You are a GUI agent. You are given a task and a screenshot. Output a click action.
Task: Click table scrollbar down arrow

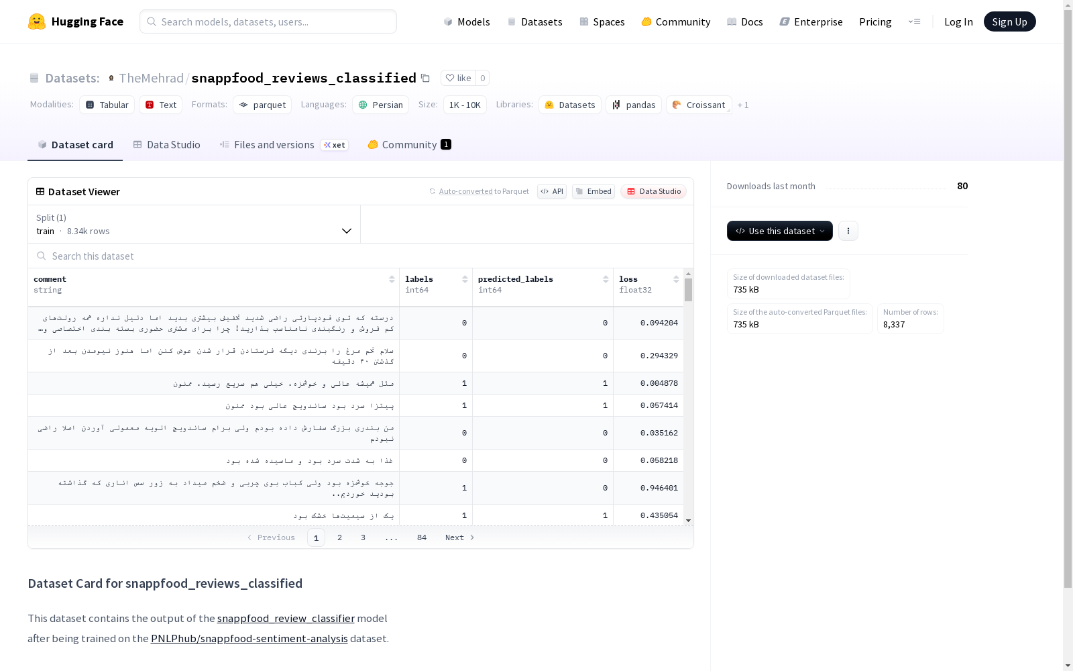688,521
